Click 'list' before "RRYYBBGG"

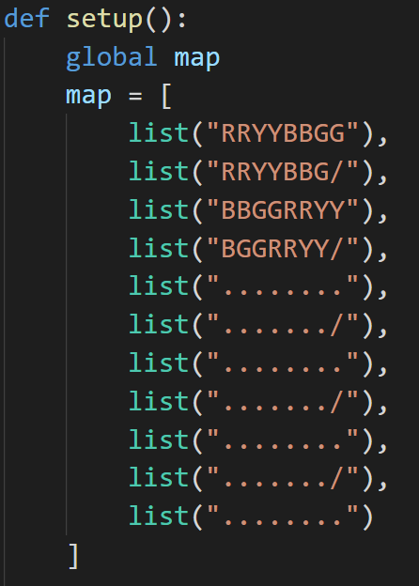(x=159, y=132)
